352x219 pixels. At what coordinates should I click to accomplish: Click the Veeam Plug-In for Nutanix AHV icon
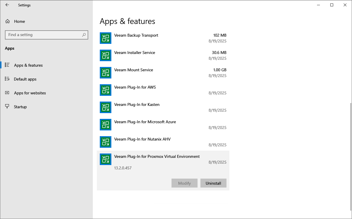(x=106, y=142)
